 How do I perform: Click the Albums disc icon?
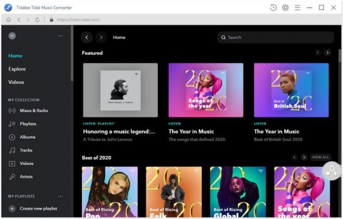click(x=12, y=137)
